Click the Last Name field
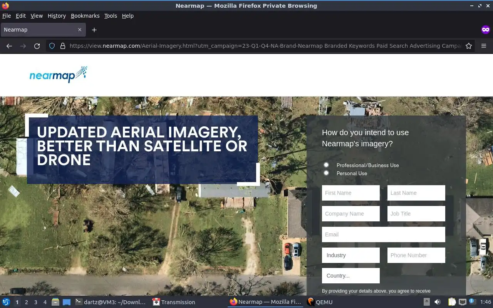The height and width of the screenshot is (308, 493). point(416,193)
